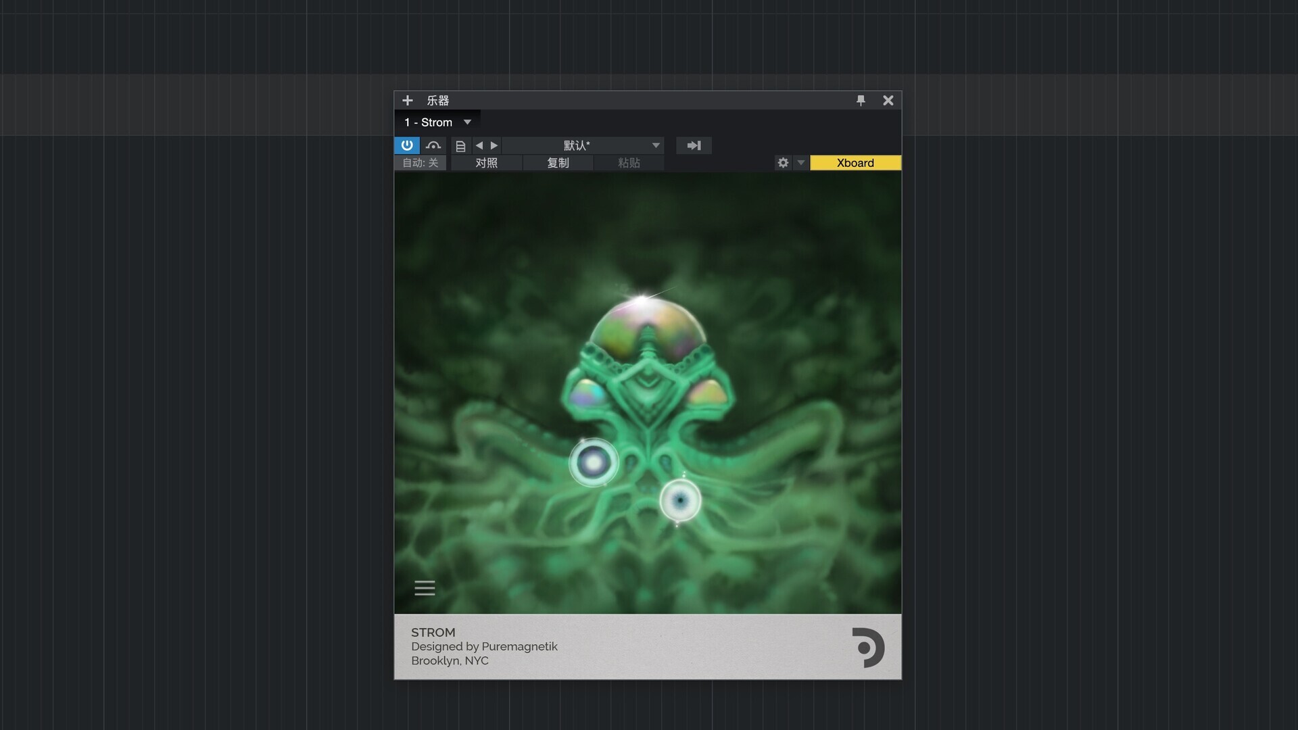Open the 默认* preset dropdown
Image resolution: width=1298 pixels, height=730 pixels.
[x=583, y=145]
